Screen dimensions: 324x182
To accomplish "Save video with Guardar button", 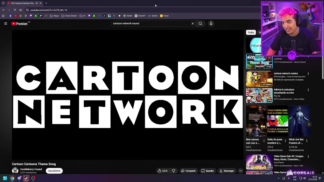I will (x=208, y=171).
